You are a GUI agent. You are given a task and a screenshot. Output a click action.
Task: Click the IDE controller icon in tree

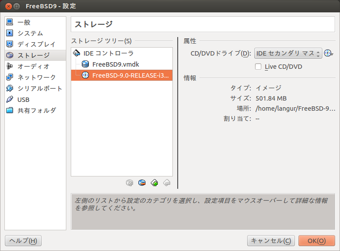(x=76, y=53)
